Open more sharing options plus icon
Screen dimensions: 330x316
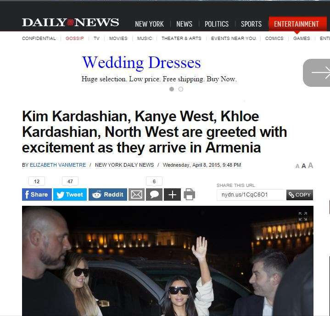point(172,194)
